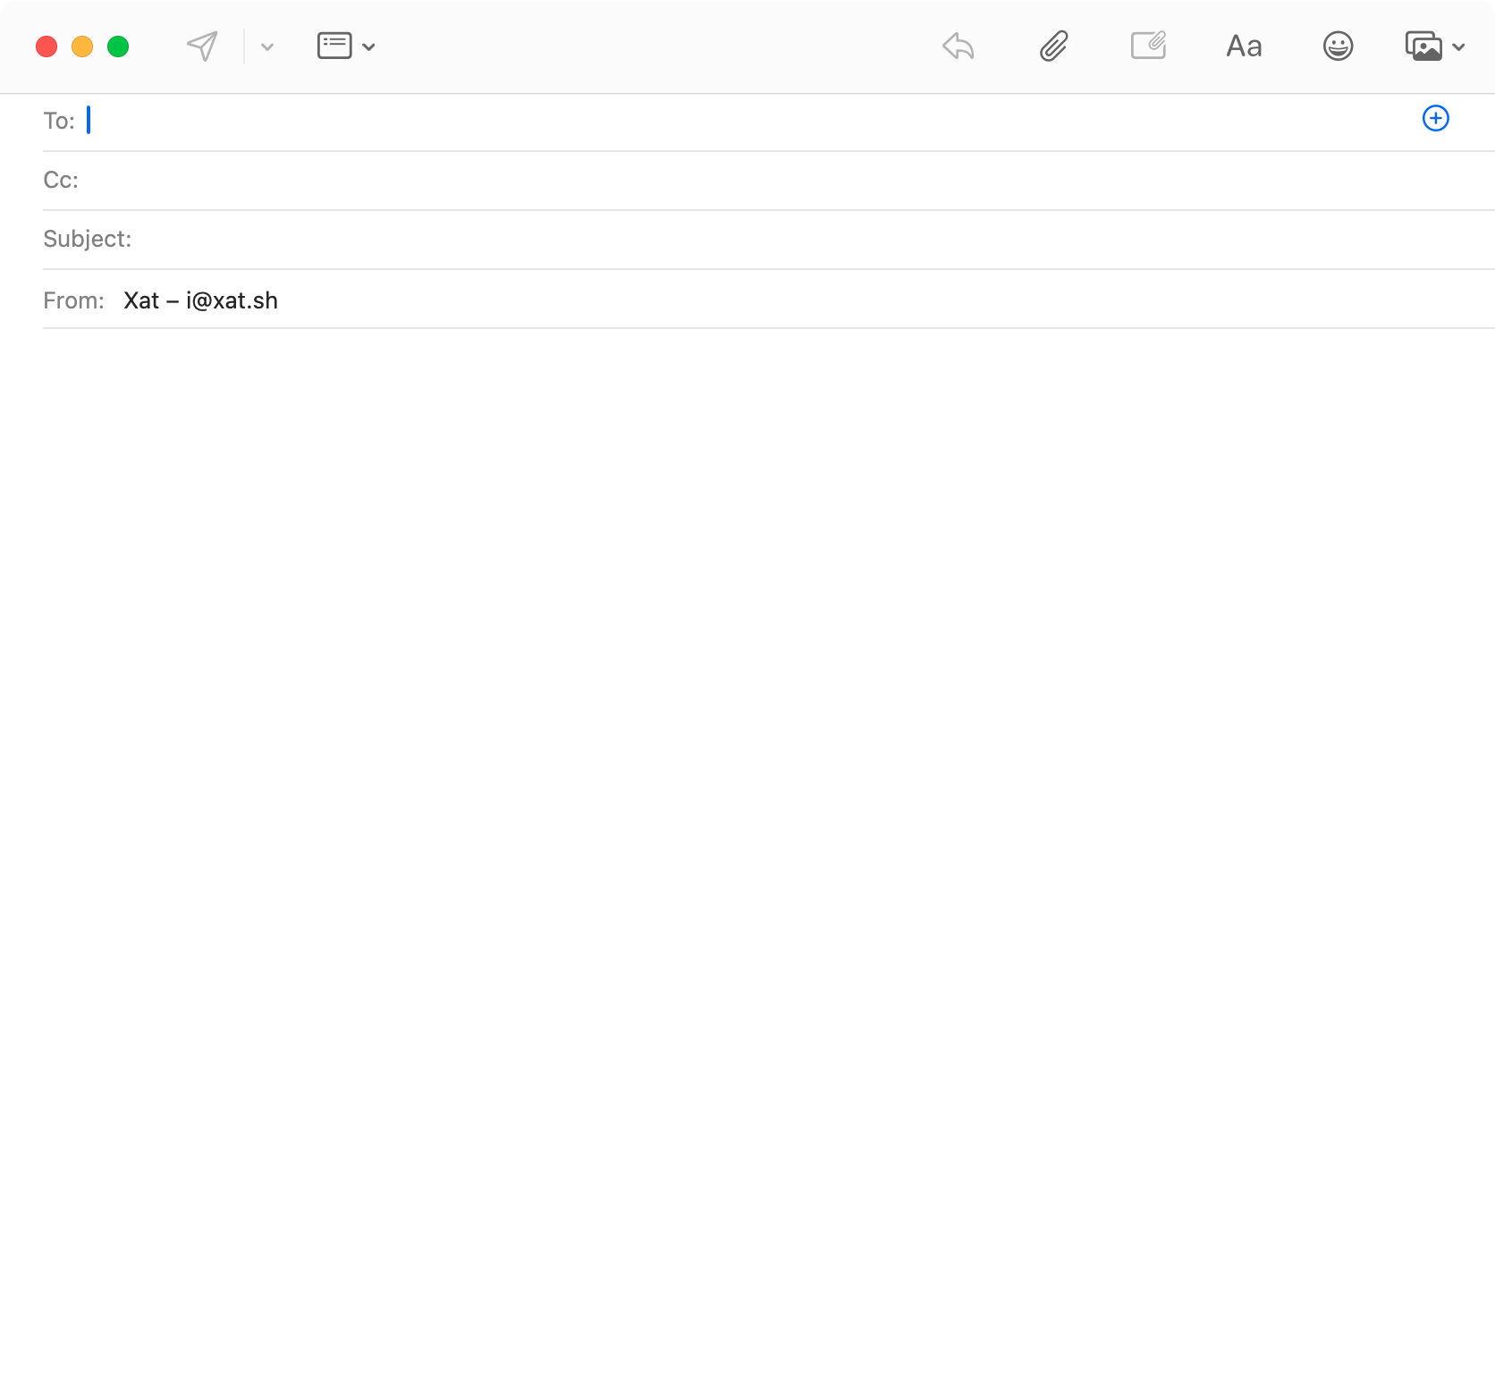This screenshot has height=1393, width=1495.
Task: Expand the Photo Browser dropdown chevron
Action: 1458,47
